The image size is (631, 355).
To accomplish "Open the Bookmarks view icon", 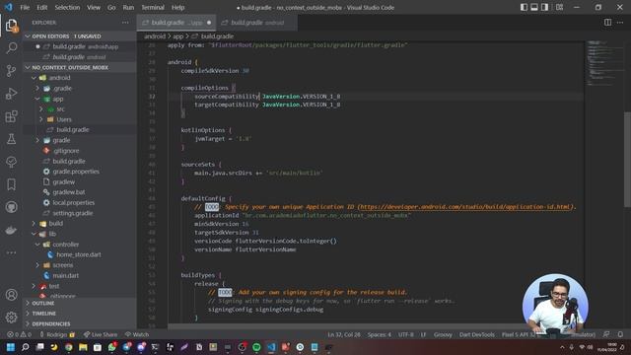I will [x=11, y=184].
